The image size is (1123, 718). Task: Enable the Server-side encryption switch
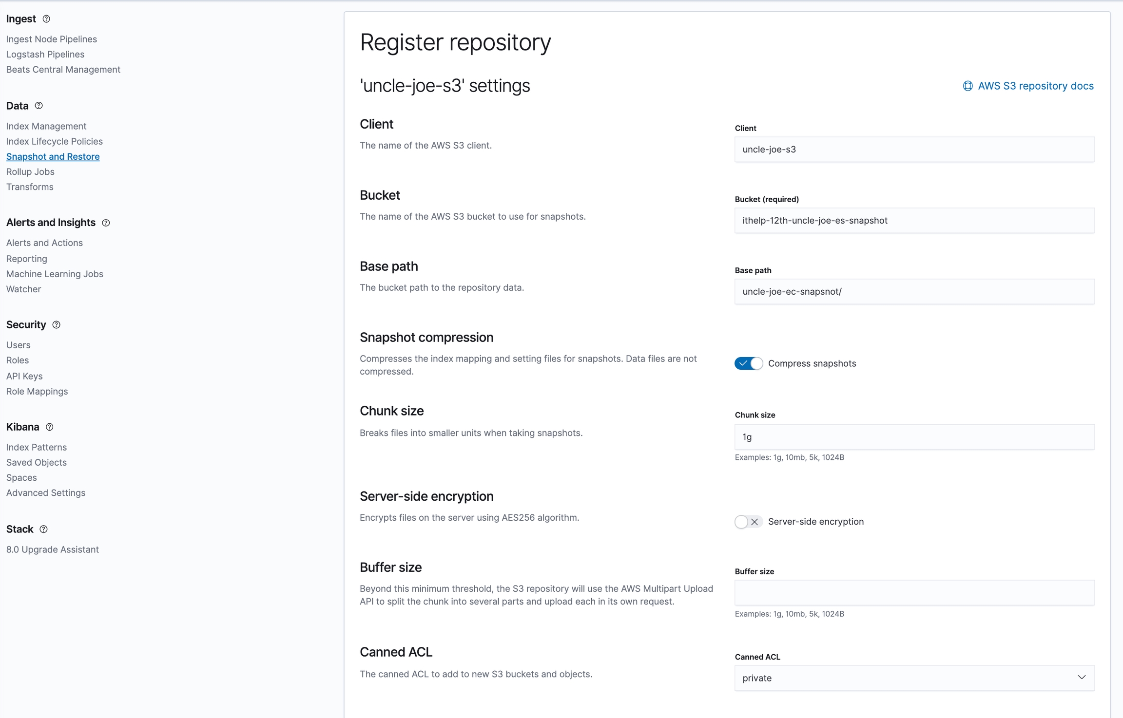click(748, 522)
